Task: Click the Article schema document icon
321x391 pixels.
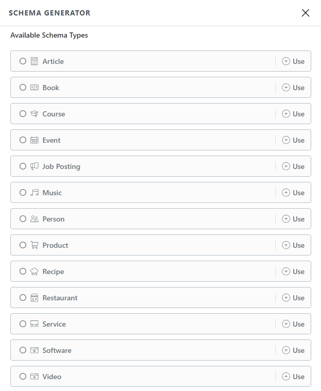Action: (x=34, y=61)
